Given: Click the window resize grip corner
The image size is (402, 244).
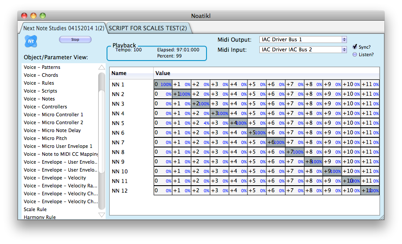Looking at the screenshot, I should (x=382, y=217).
